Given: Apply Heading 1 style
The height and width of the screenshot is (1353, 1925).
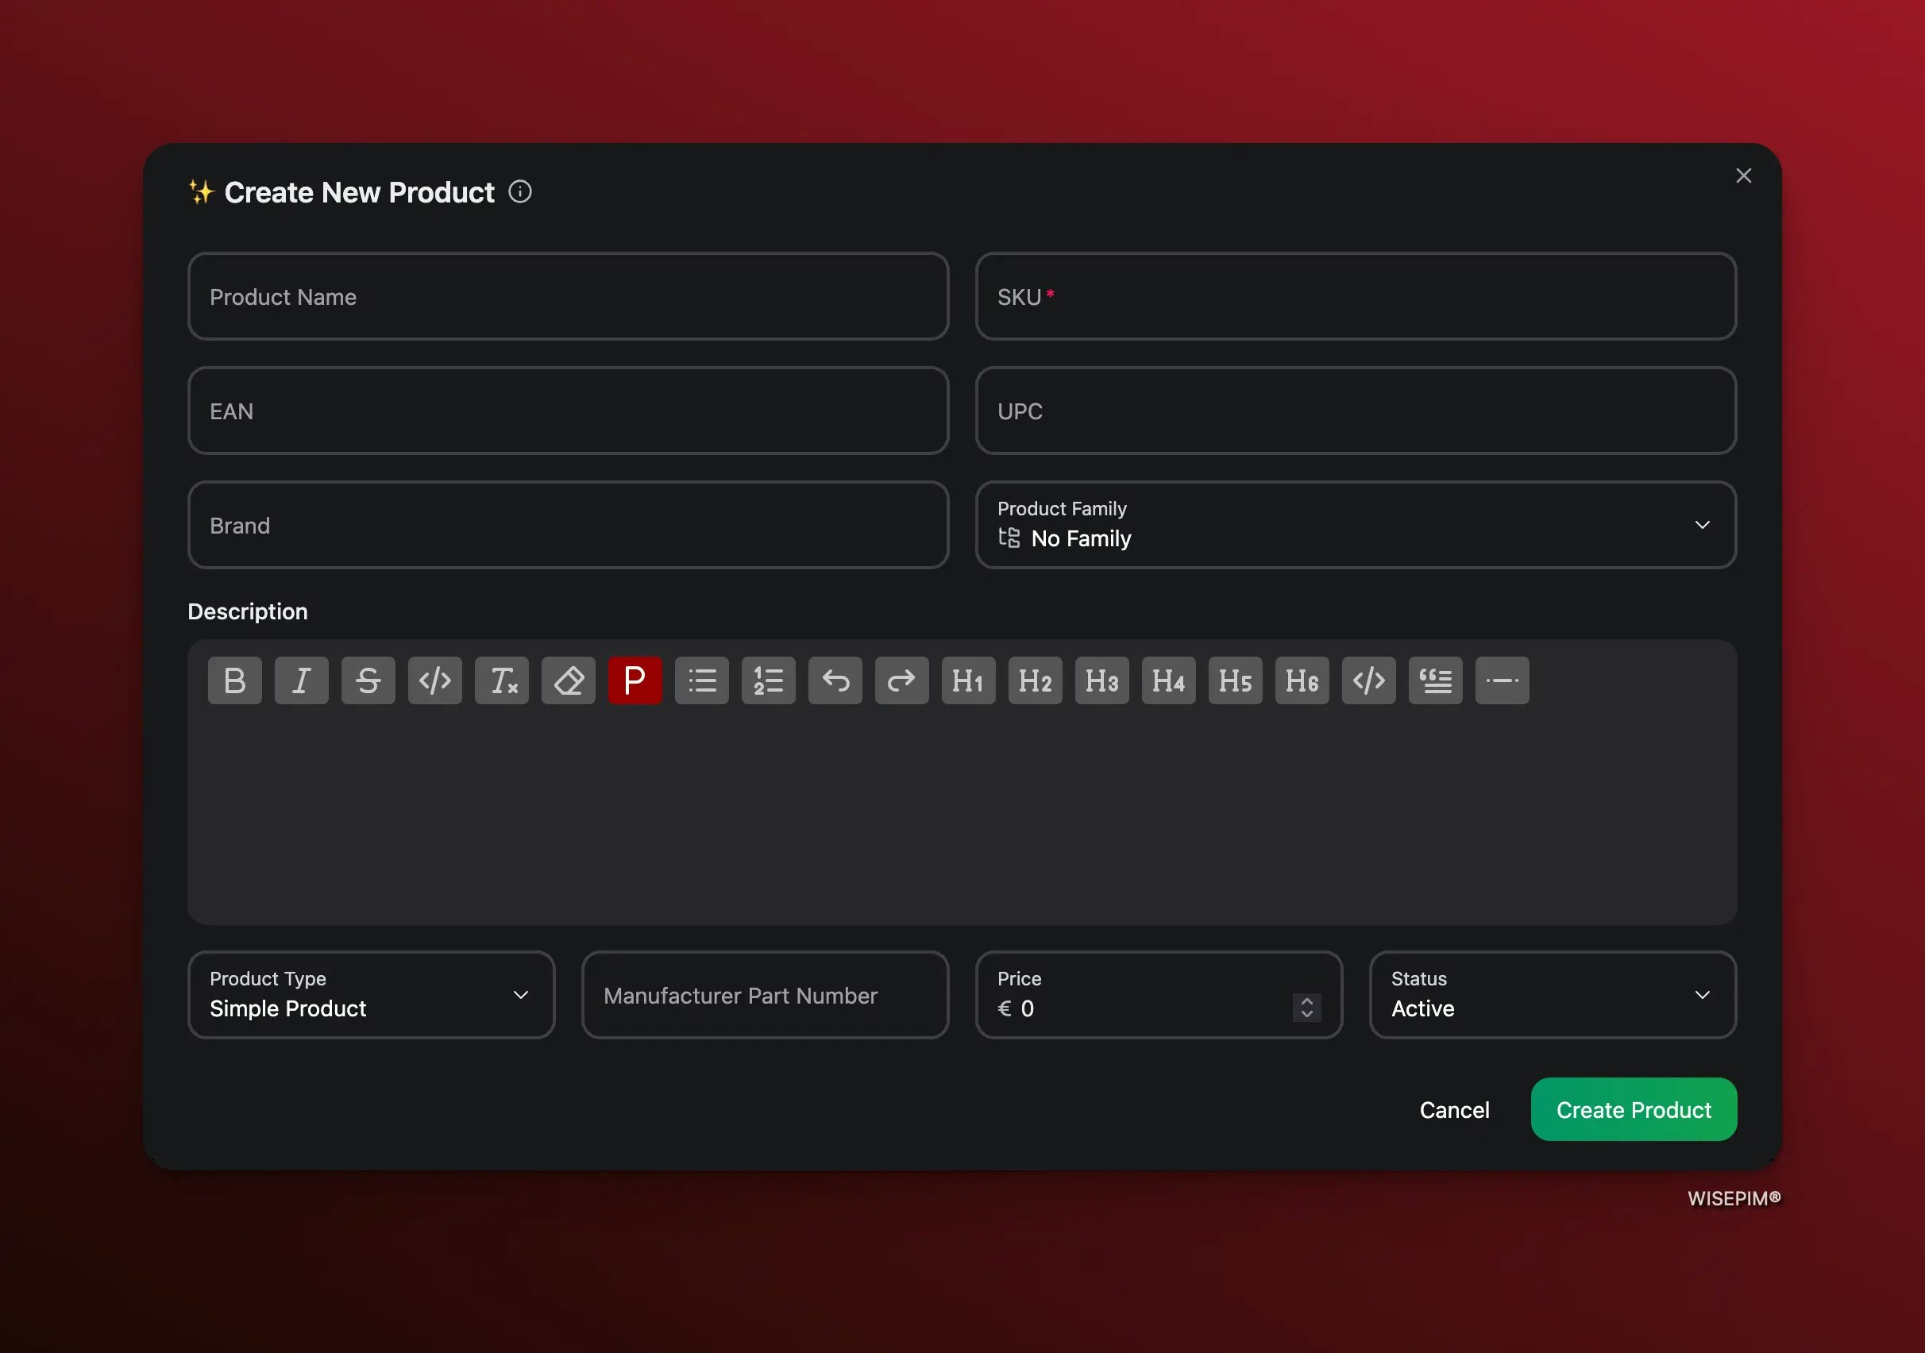Looking at the screenshot, I should point(967,680).
